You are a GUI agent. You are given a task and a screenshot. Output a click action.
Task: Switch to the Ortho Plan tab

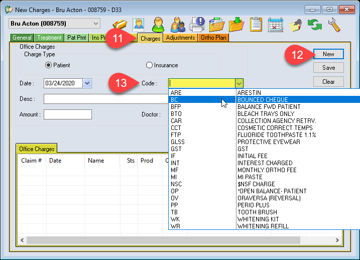click(213, 38)
